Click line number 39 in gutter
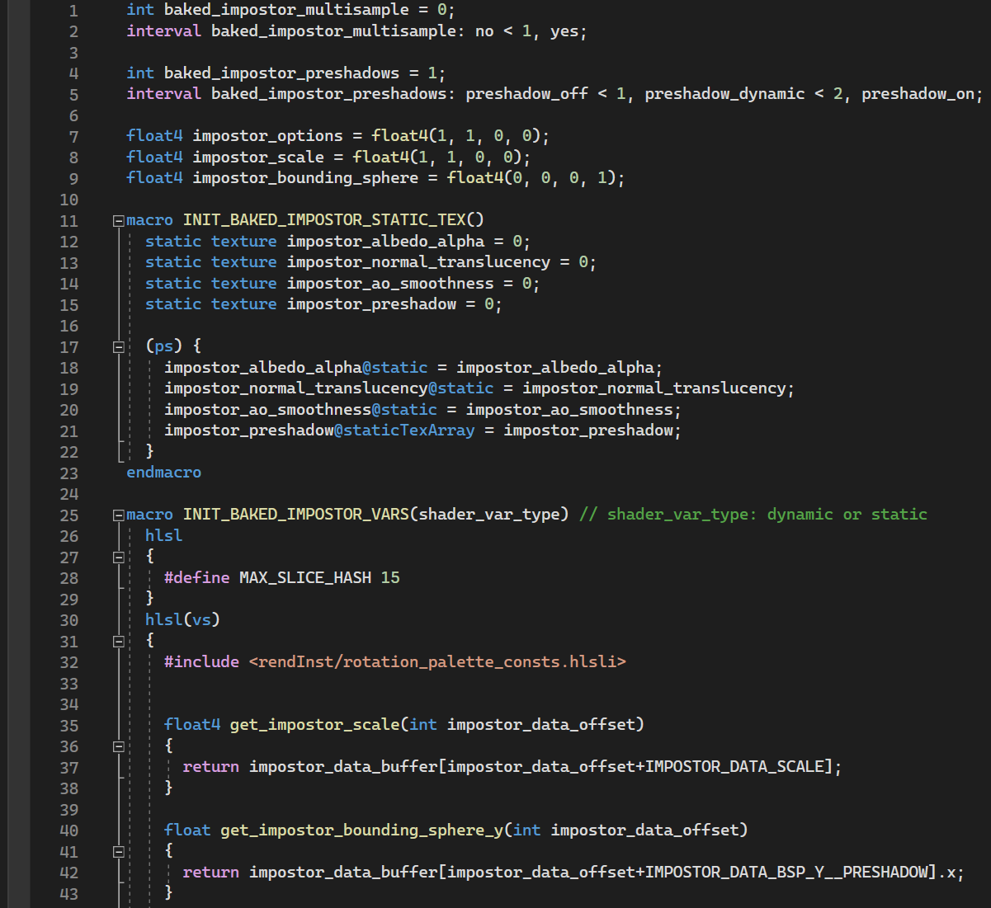This screenshot has height=908, width=991. (68, 810)
